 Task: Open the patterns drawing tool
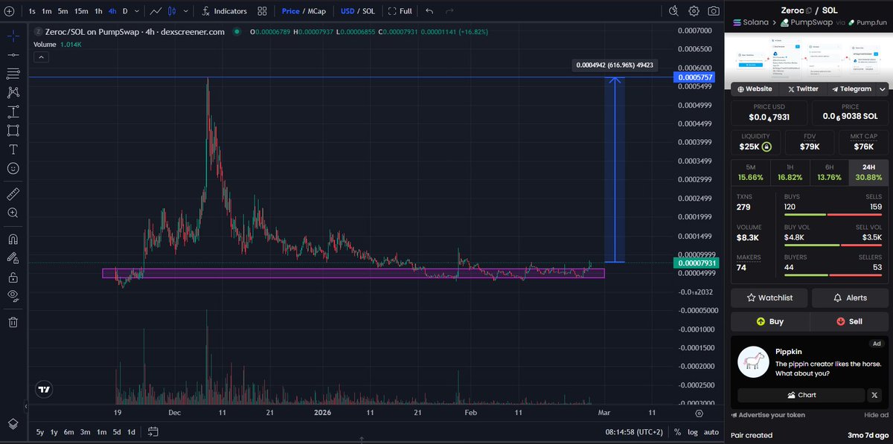point(13,92)
